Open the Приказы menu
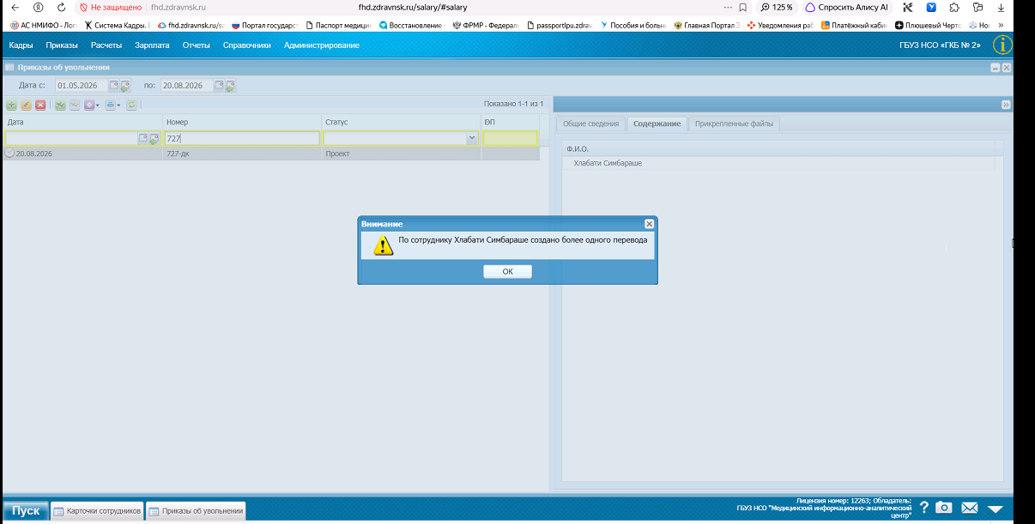This screenshot has width=1035, height=524. [62, 45]
